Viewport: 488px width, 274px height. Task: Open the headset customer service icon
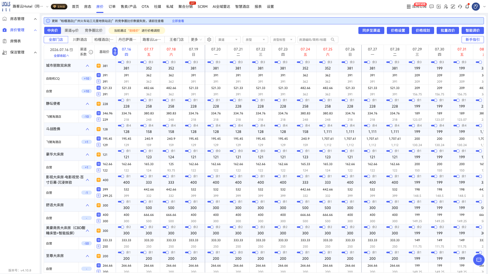coord(460,7)
